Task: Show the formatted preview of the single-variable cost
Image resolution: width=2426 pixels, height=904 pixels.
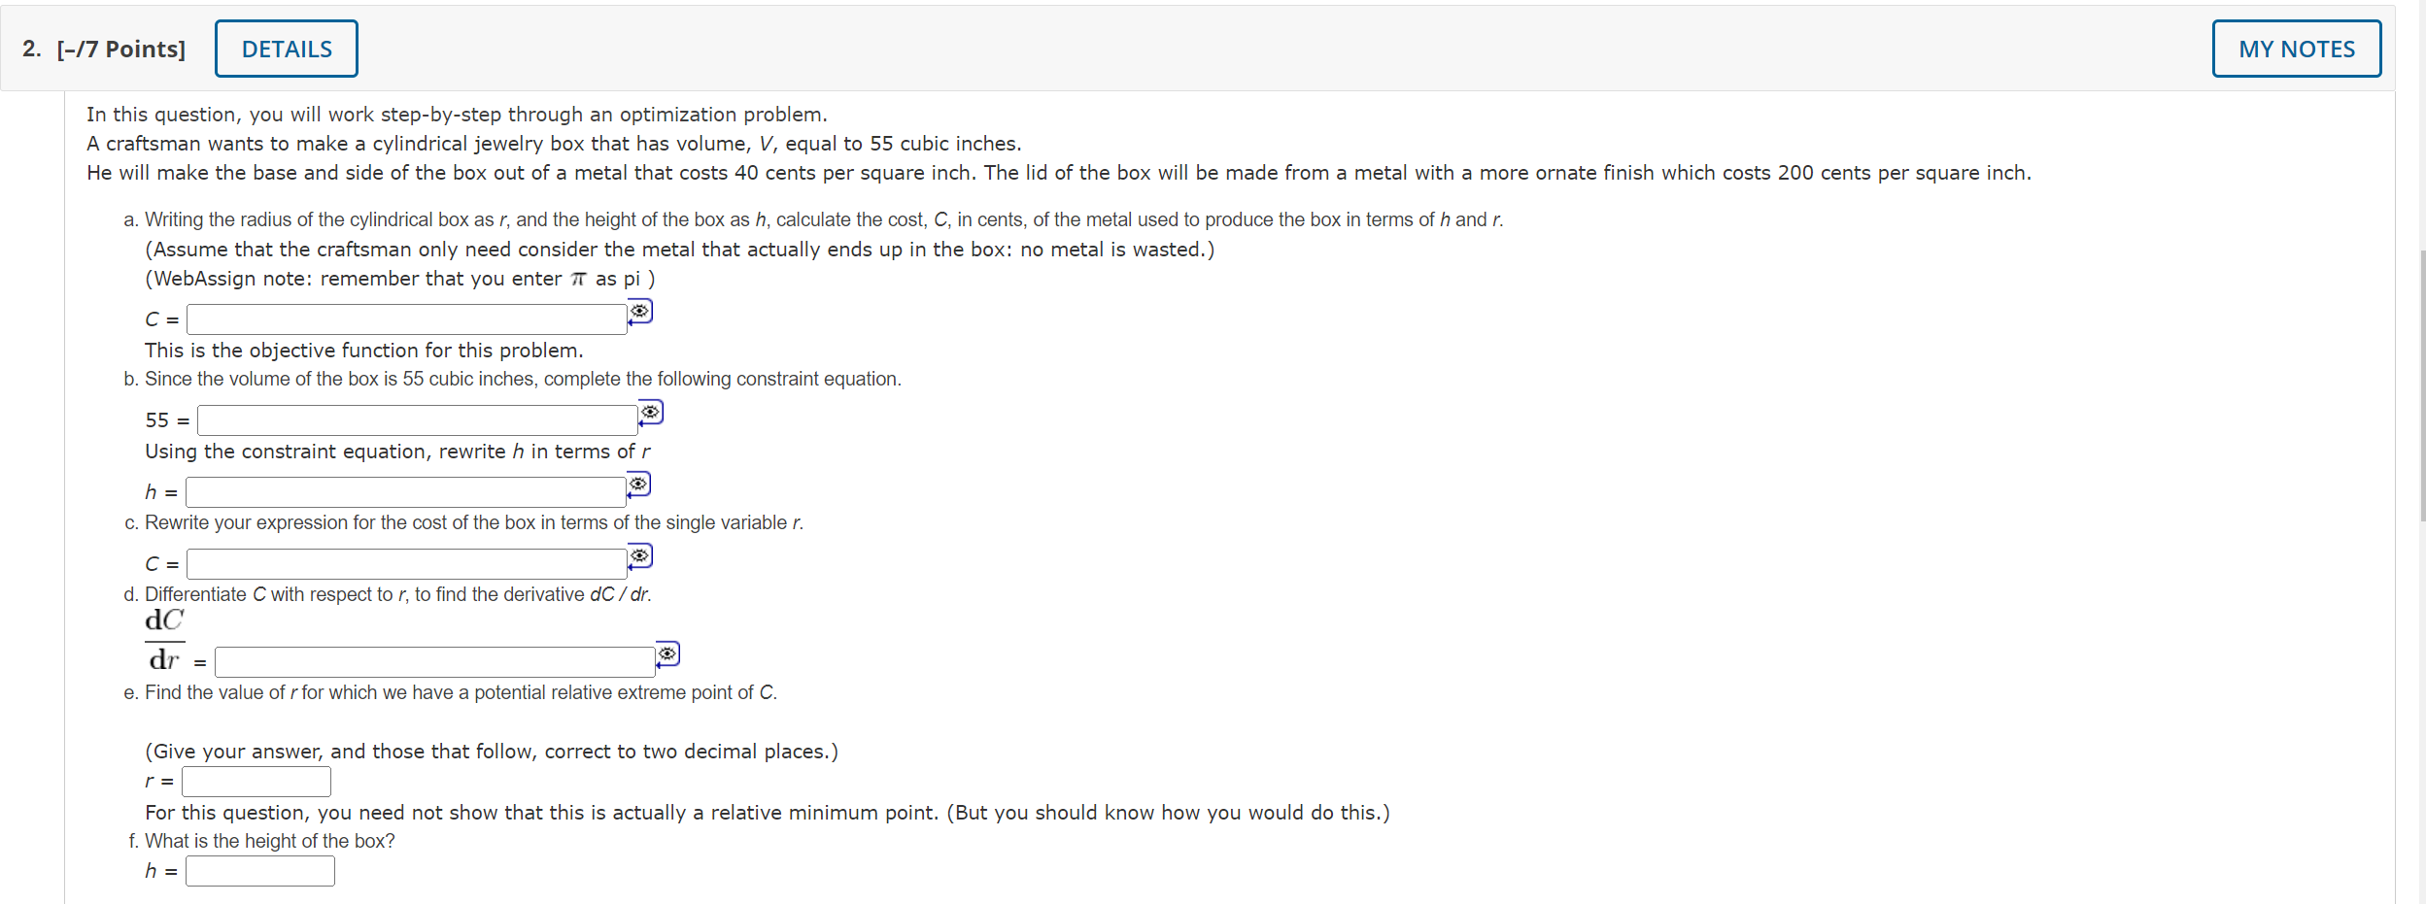Action: pyautogui.click(x=640, y=555)
